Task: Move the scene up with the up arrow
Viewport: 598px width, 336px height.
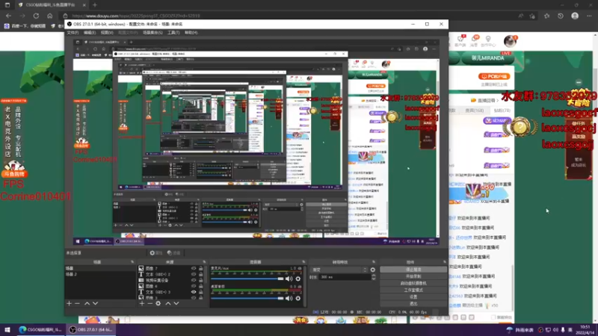Action: [87, 304]
